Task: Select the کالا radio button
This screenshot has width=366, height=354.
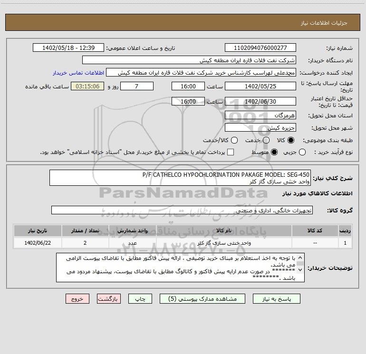Action: [291, 140]
